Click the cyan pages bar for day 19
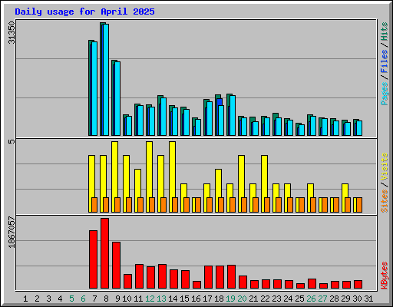The height and width of the screenshot is (307, 393). 233,115
